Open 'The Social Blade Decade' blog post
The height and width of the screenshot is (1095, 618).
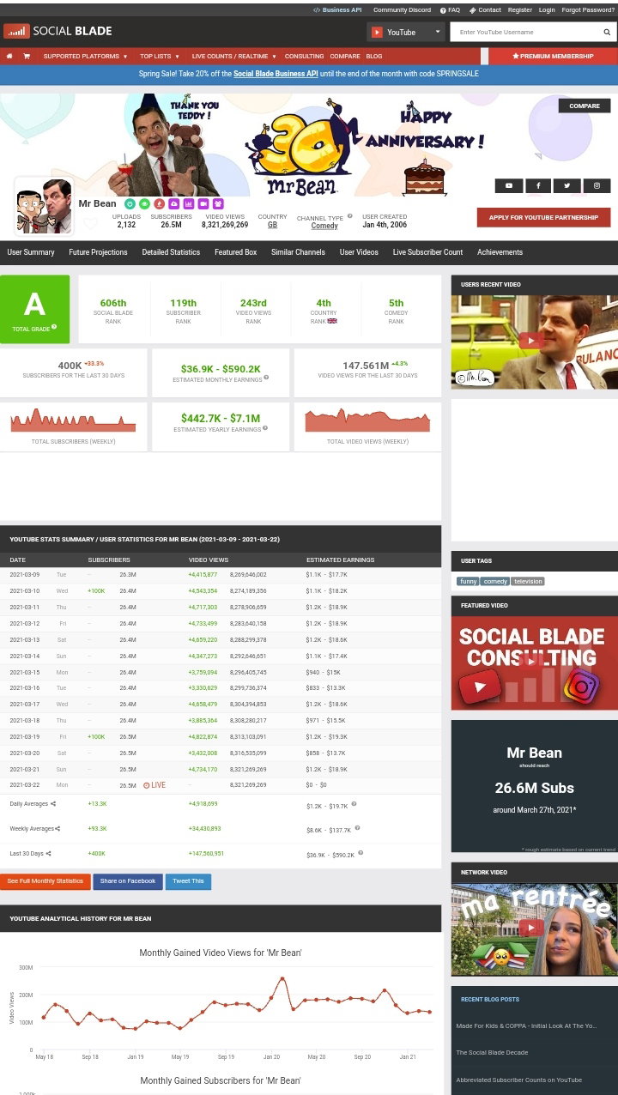point(492,1052)
